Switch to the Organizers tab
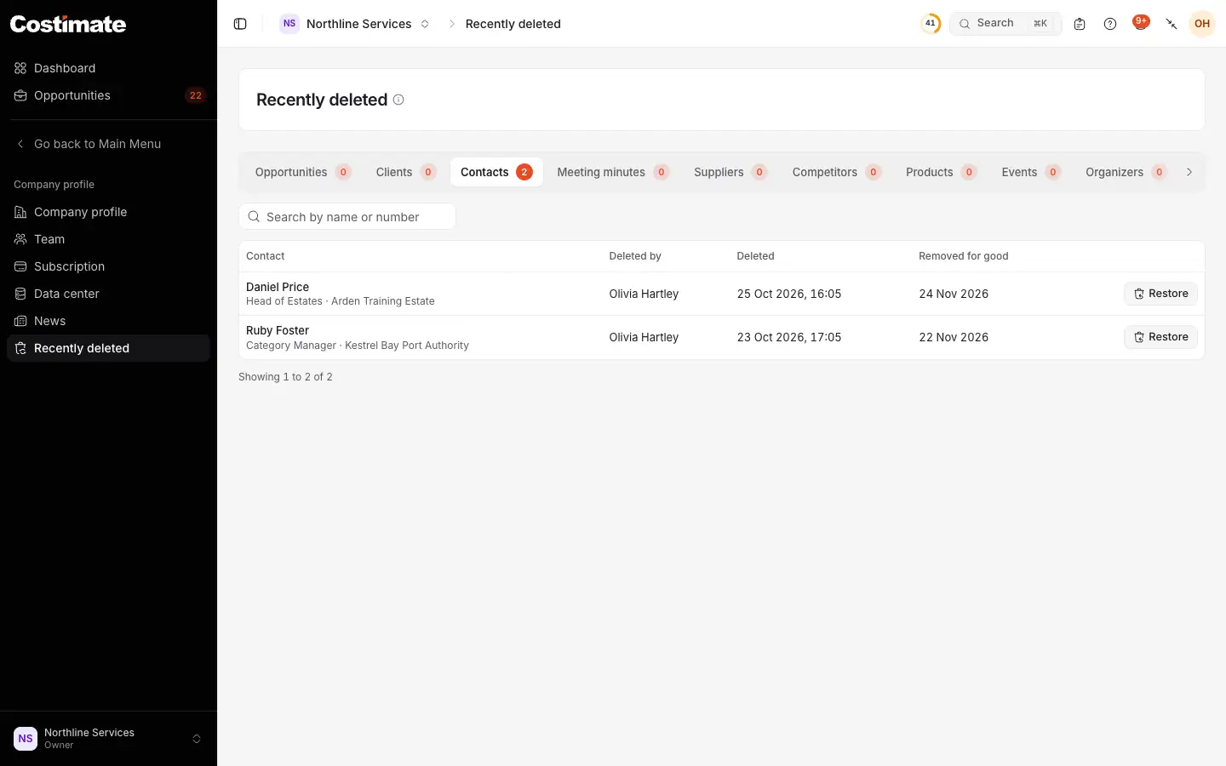The width and height of the screenshot is (1226, 766). (x=1126, y=172)
